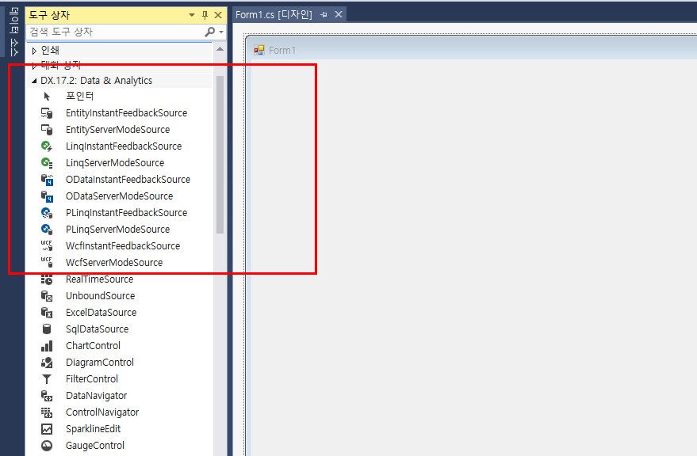Expand the 대화 상자 toolbox group
The width and height of the screenshot is (697, 456).
[x=34, y=66]
